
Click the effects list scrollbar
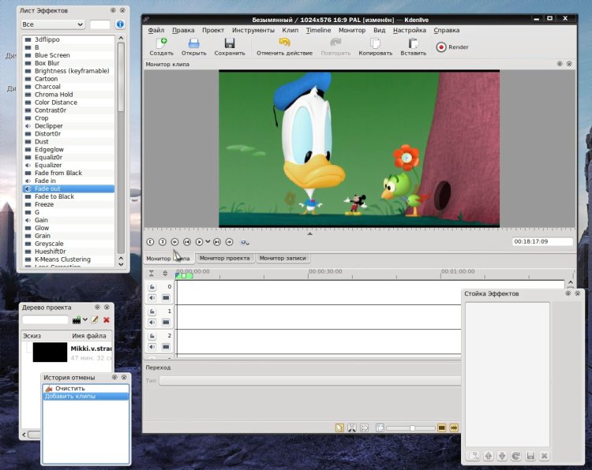coord(121,77)
